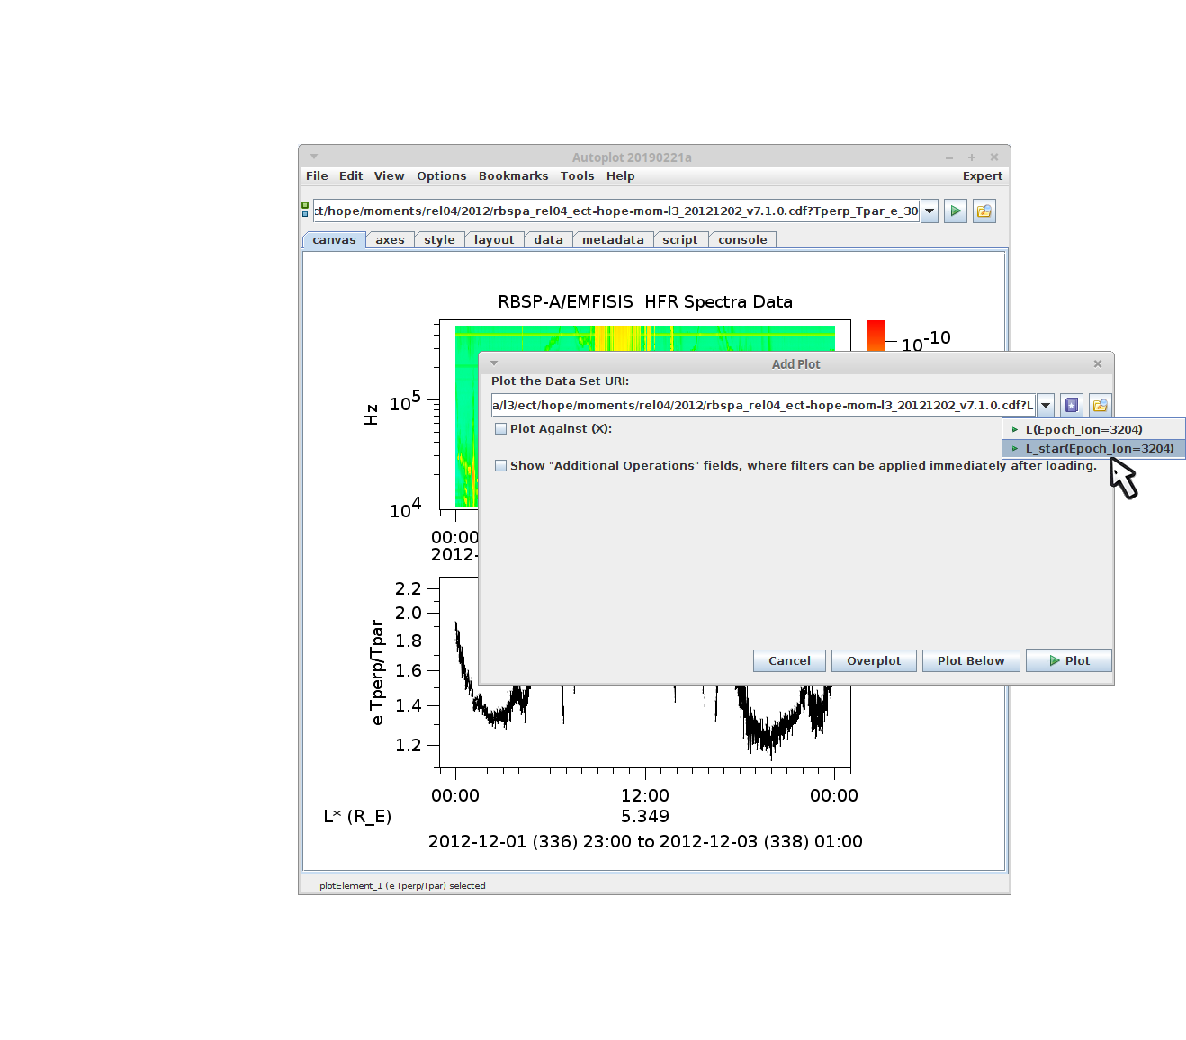
Task: Expand the Add Plot URI history dropdown
Action: [1046, 406]
